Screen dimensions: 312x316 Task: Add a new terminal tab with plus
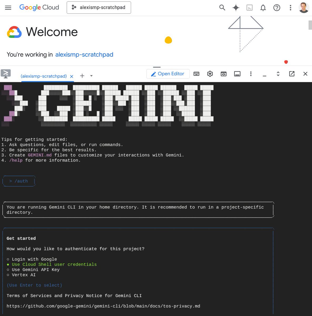coord(82,76)
